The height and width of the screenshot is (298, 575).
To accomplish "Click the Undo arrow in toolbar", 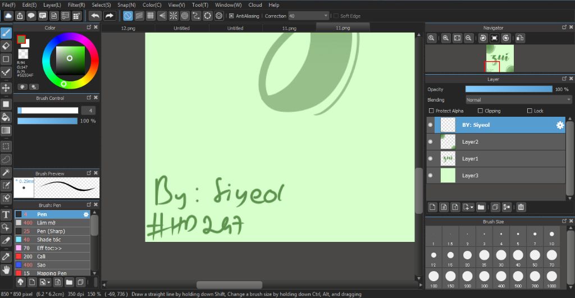I will pos(95,16).
